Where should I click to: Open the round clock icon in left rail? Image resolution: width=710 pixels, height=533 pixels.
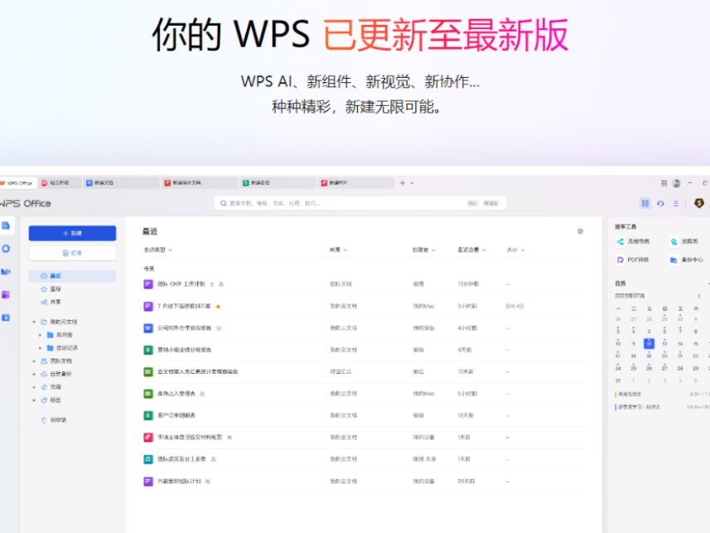(6, 249)
